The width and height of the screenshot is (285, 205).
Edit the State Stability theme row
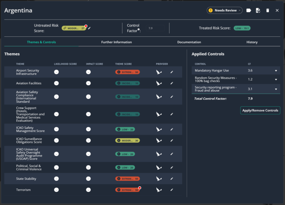click(x=171, y=179)
